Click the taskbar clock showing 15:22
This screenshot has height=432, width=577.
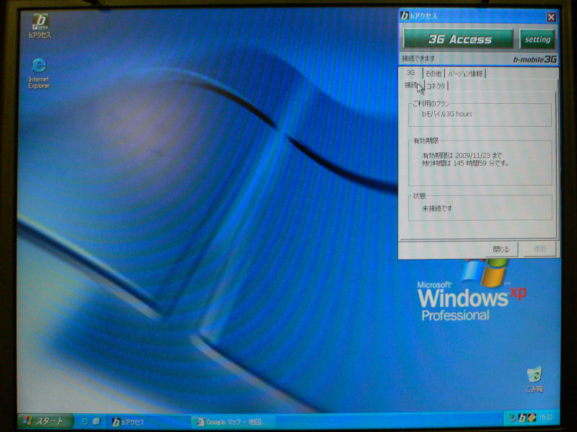546,418
